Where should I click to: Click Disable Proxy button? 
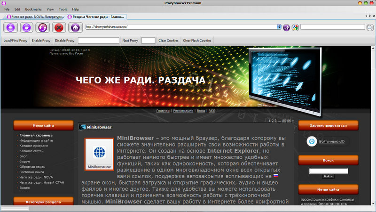[64, 41]
